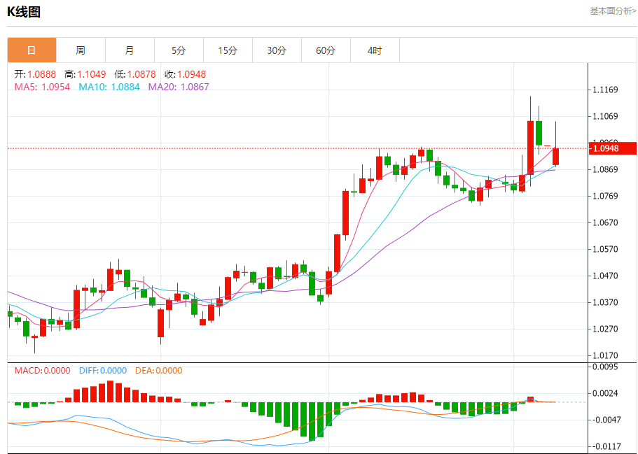
Task: Click the largest green MACD histogram bar
Action: pos(312,422)
